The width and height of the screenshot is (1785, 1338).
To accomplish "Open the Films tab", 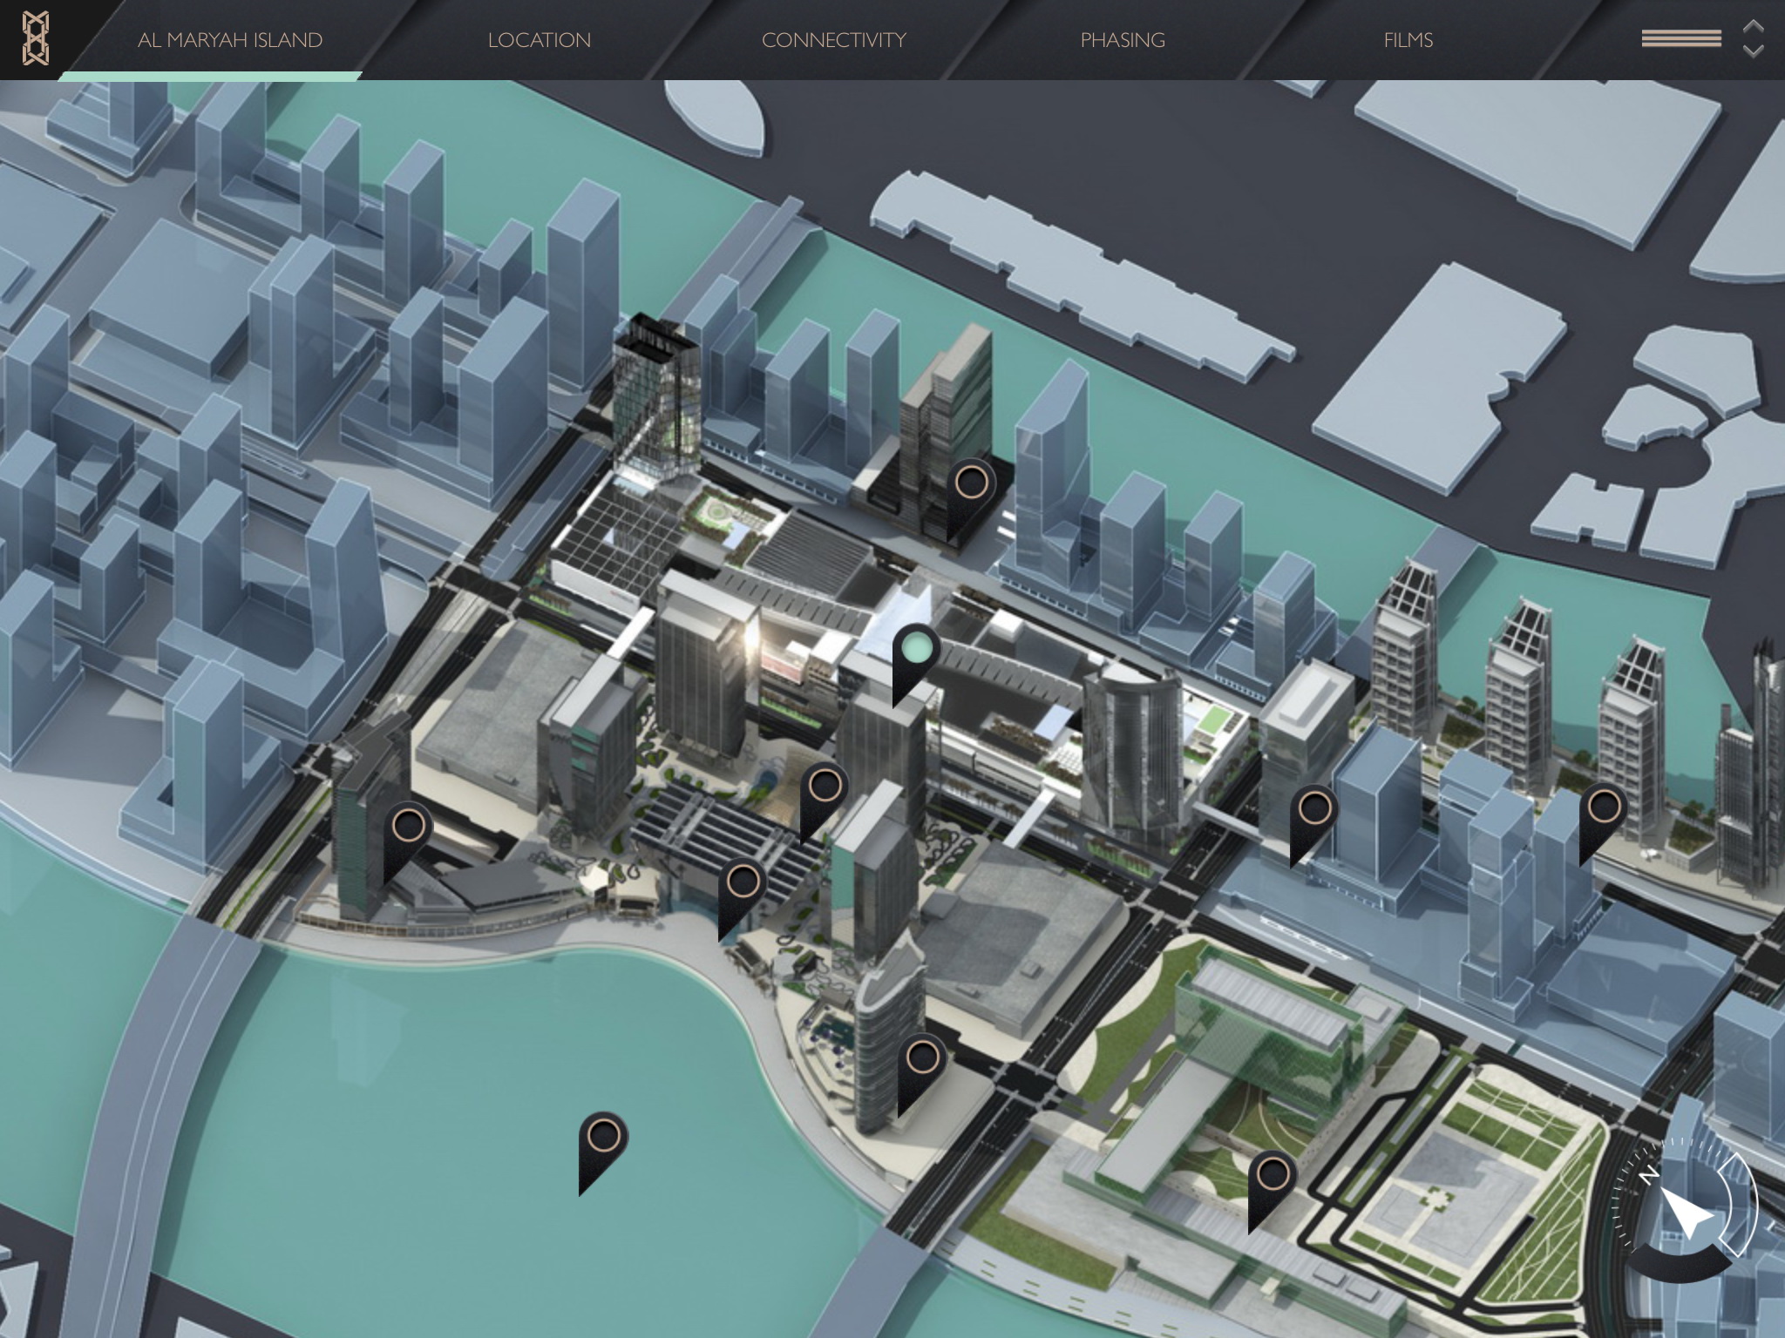I will pos(1408,40).
